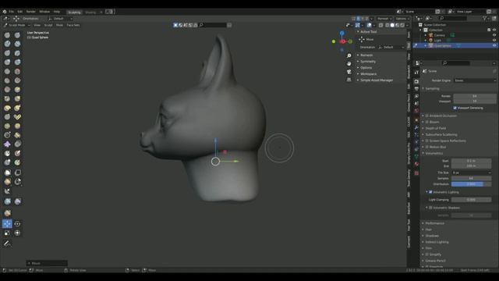Open the Object properties tab icon
This screenshot has height=281, width=499.
[x=416, y=119]
